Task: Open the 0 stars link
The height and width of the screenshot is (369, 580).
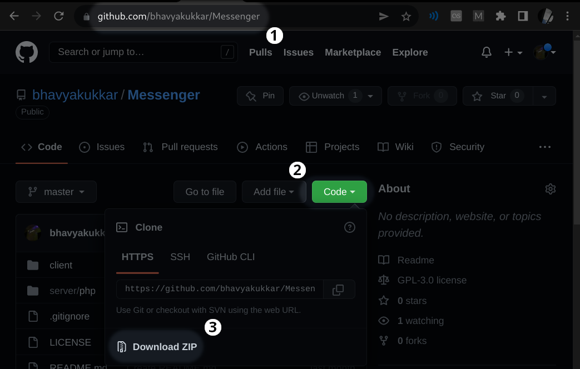Action: click(x=403, y=301)
